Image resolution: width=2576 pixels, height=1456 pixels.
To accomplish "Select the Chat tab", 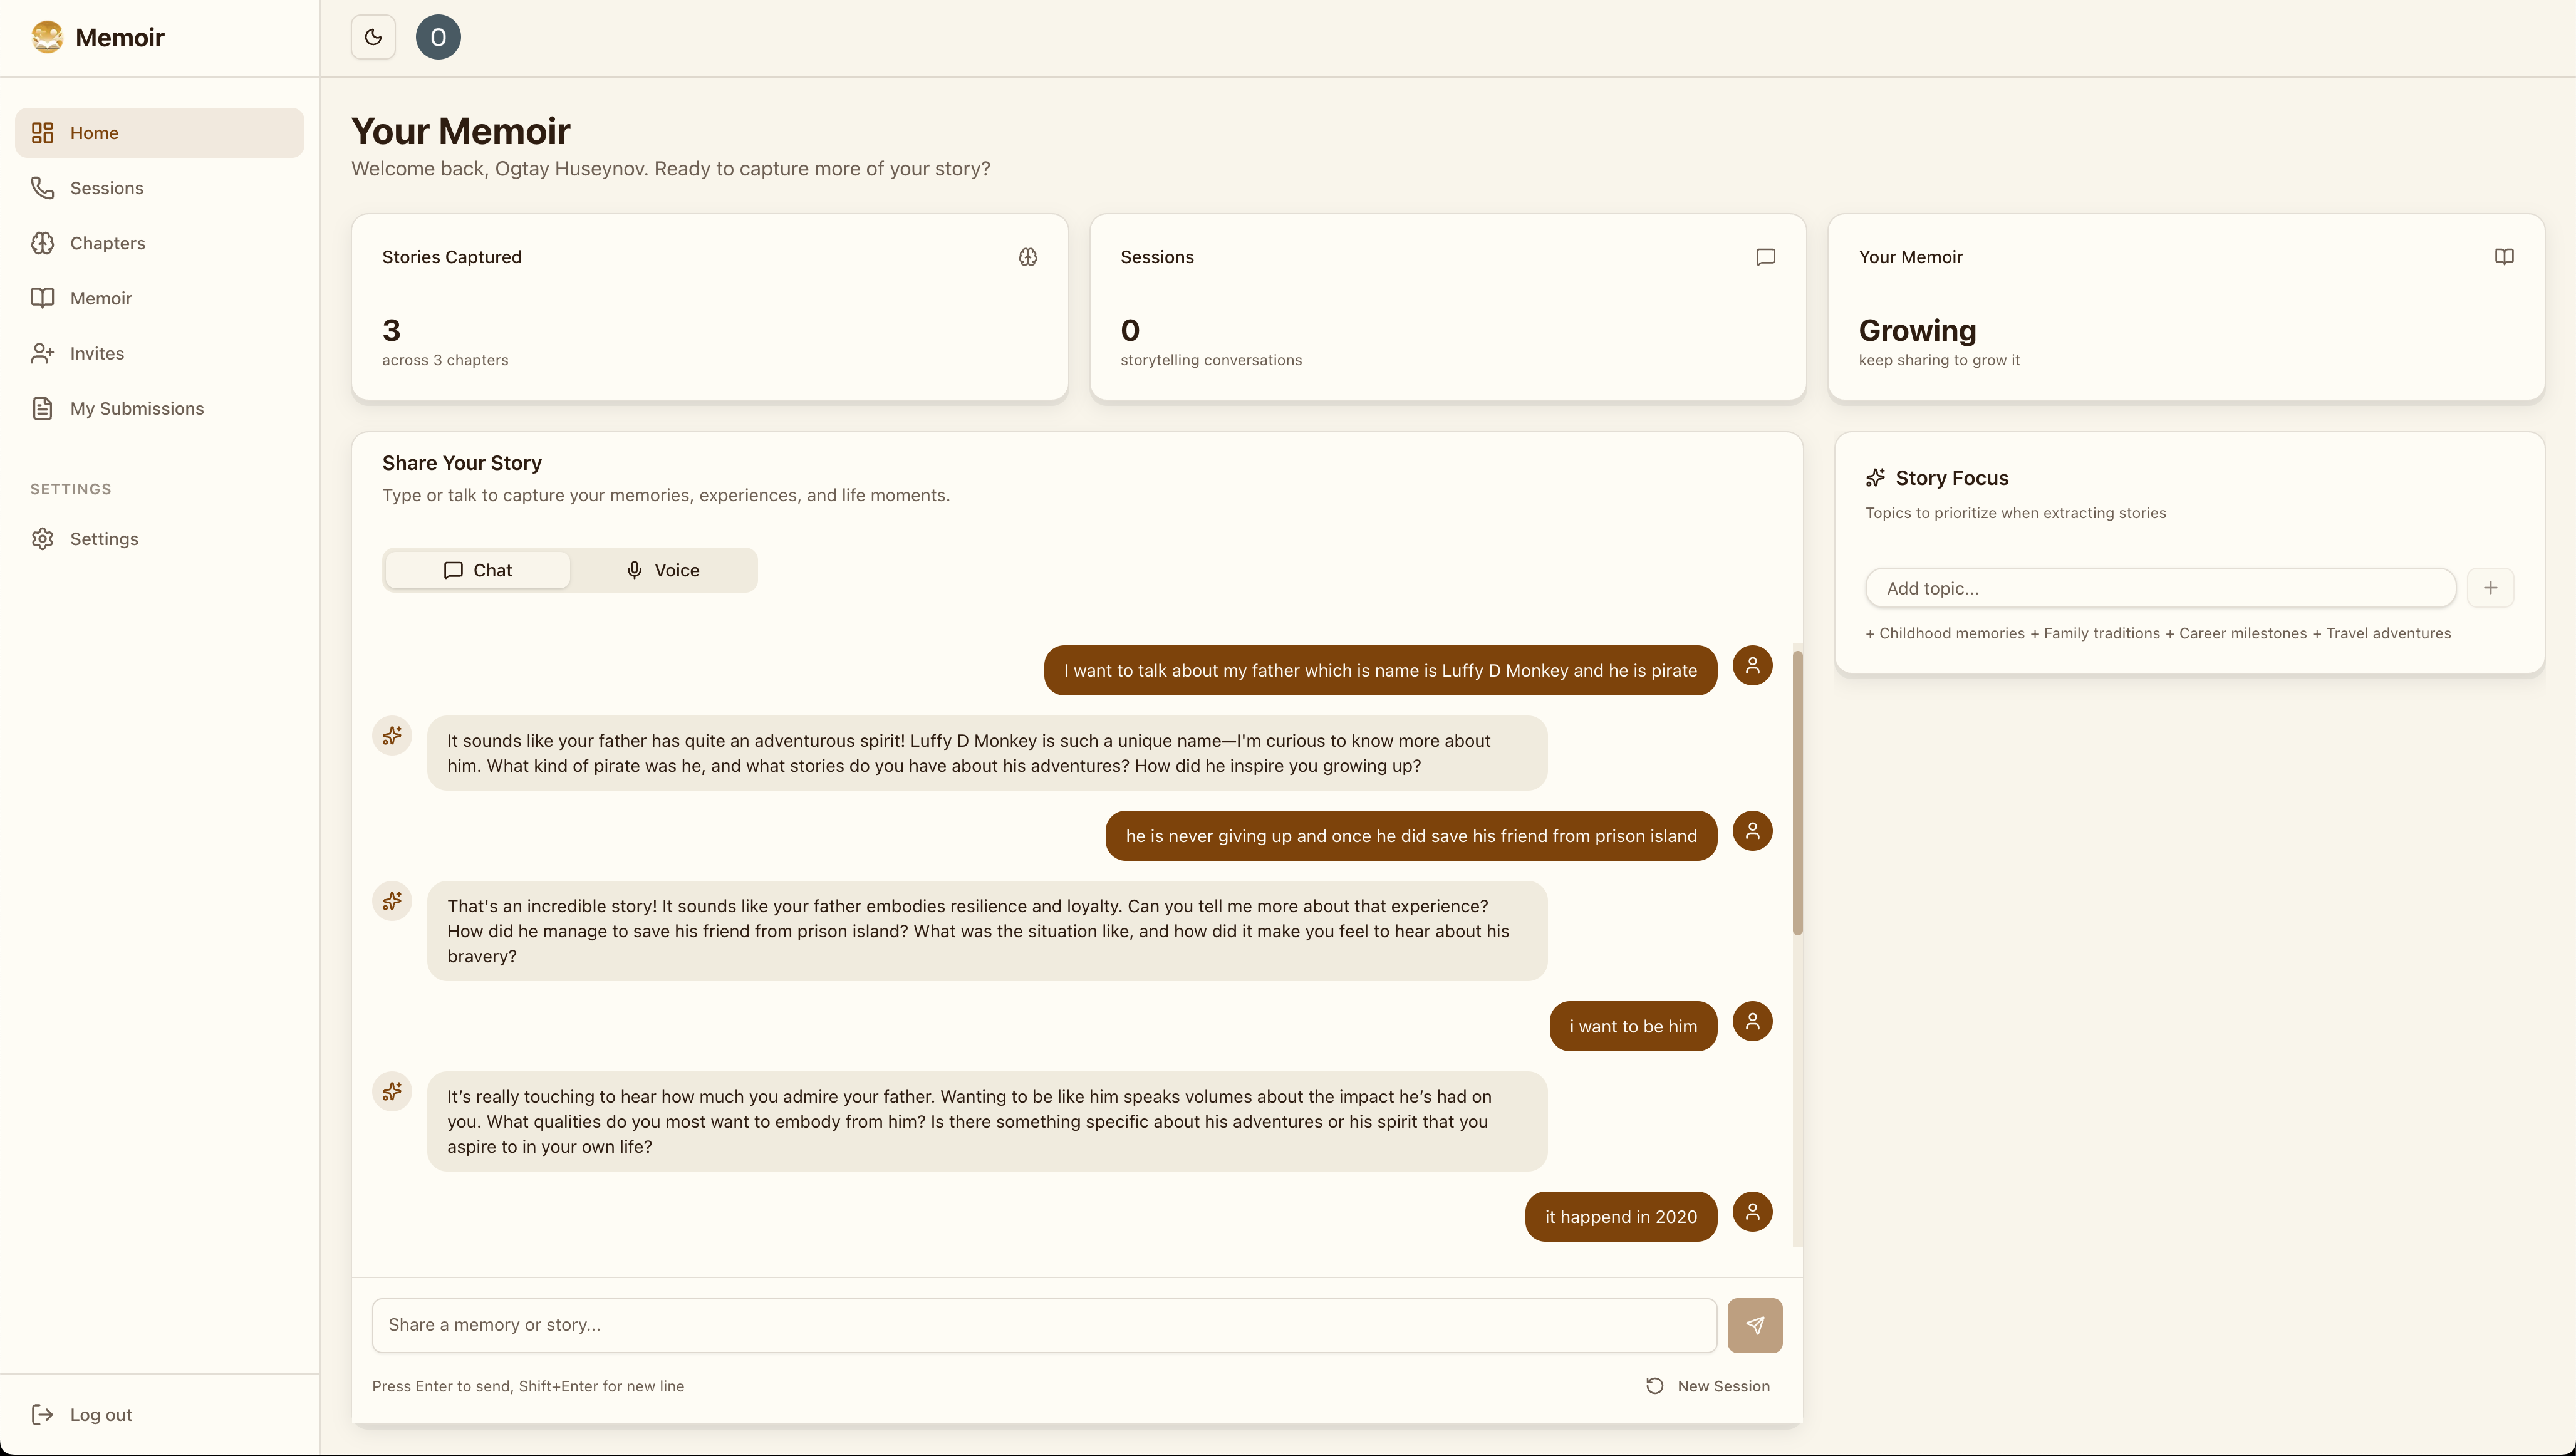I will tap(478, 570).
